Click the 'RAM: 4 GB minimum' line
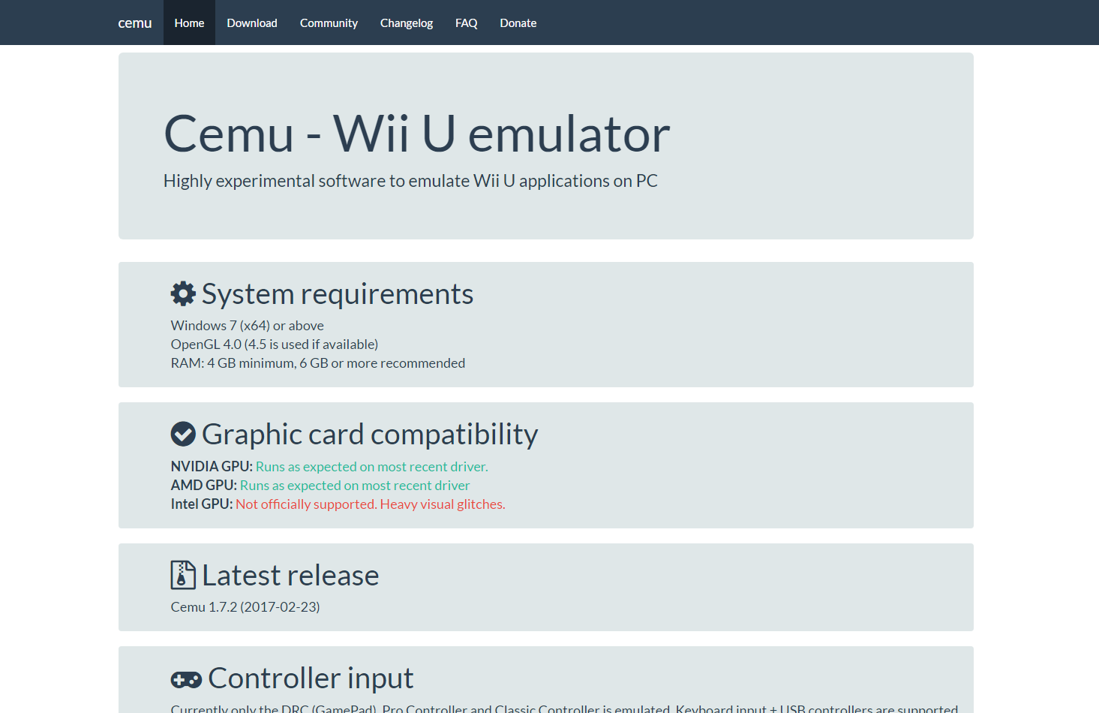This screenshot has height=713, width=1099. (318, 363)
